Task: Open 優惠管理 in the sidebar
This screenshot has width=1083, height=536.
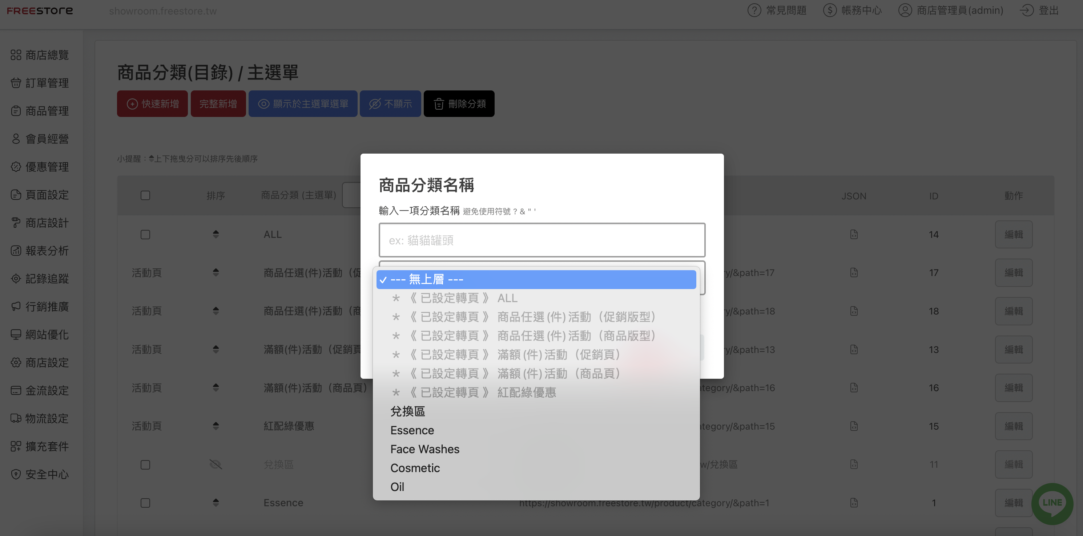Action: pos(40,167)
